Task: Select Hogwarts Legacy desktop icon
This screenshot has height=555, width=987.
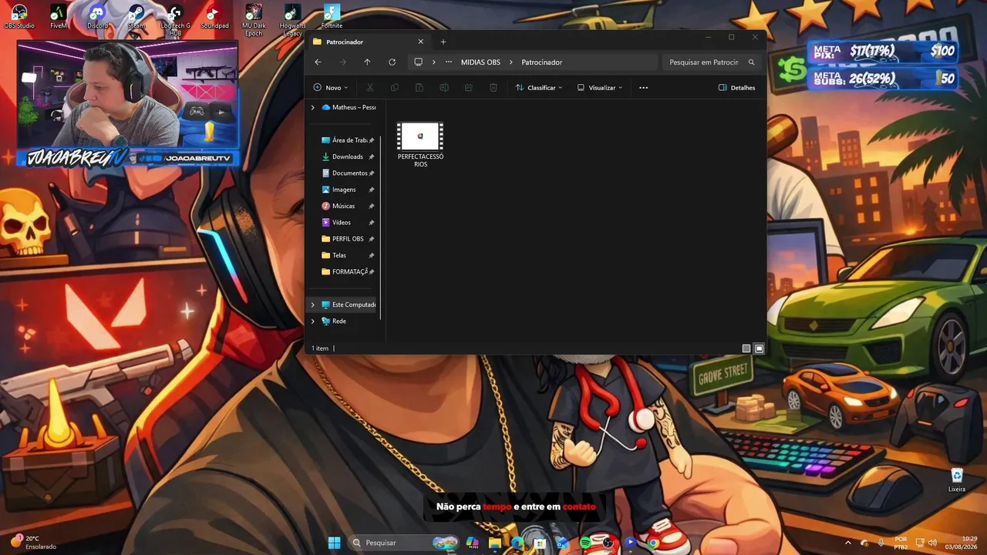Action: click(x=292, y=20)
